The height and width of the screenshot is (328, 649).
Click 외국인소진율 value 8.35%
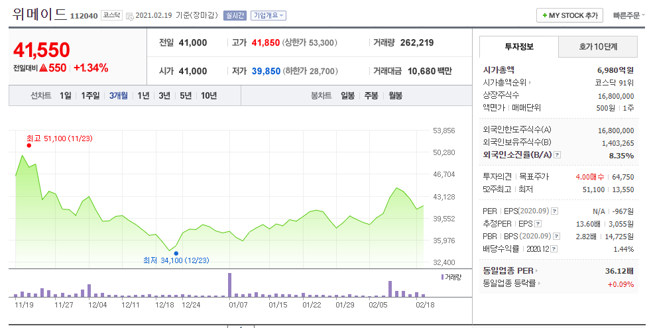pos(621,156)
